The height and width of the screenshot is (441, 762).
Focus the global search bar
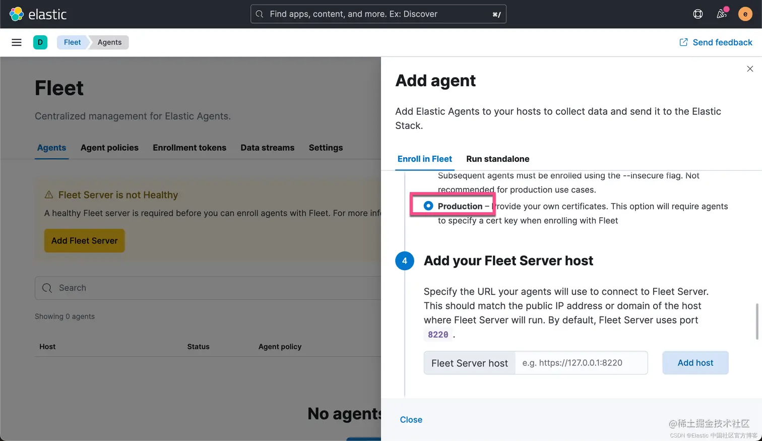pos(378,14)
